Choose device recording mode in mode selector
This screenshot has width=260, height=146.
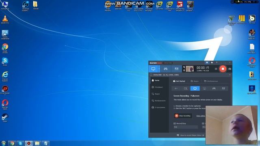(223, 88)
